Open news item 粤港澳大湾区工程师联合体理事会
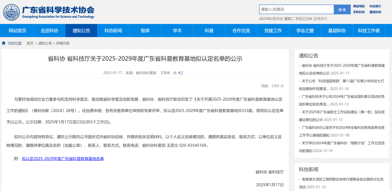Image resolution: width=392 pixels, height=191 pixels. pos(342,183)
